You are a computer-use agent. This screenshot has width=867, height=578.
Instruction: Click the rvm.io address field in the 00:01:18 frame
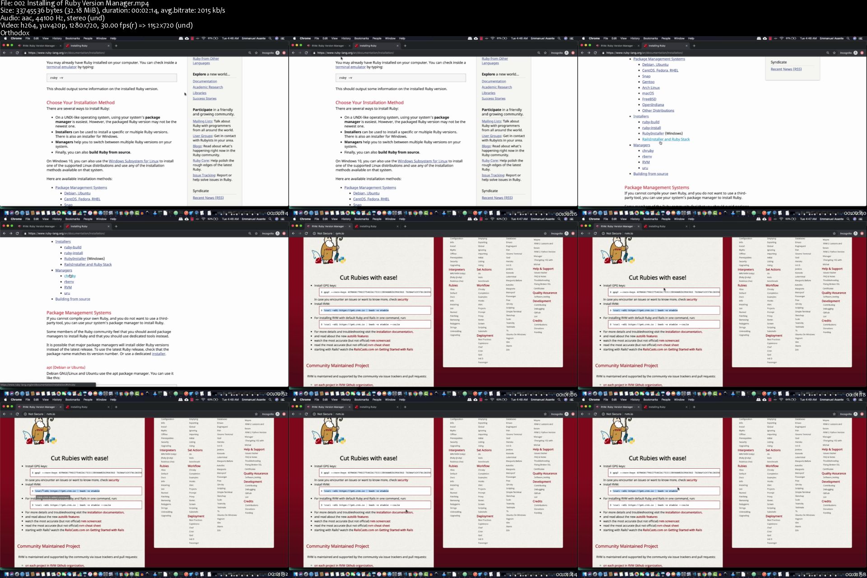pyautogui.click(x=629, y=233)
